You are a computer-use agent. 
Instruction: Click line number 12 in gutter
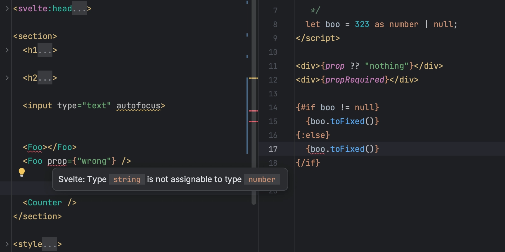(273, 80)
